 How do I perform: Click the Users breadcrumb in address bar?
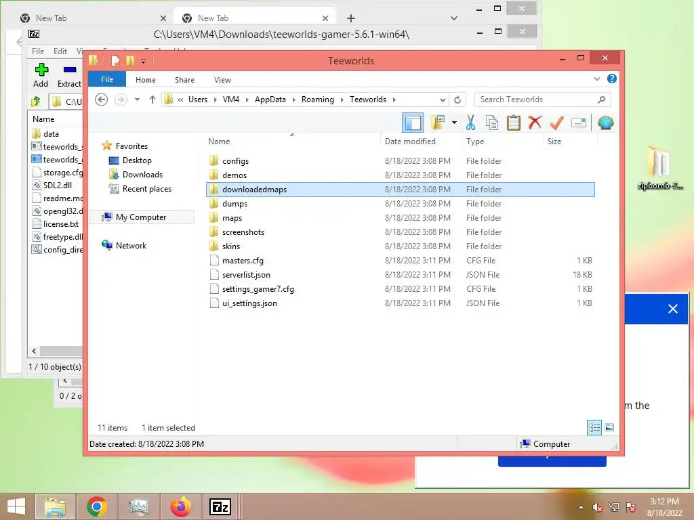pyautogui.click(x=198, y=100)
